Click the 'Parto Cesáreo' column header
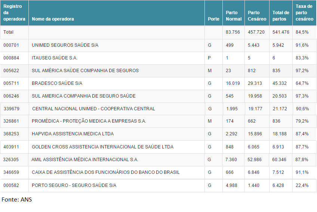Viewport: 317px width, 212px height. click(257, 16)
